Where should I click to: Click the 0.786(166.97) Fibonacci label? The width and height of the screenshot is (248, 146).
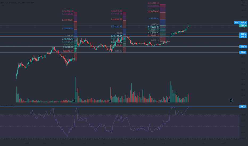[x=117, y=36]
